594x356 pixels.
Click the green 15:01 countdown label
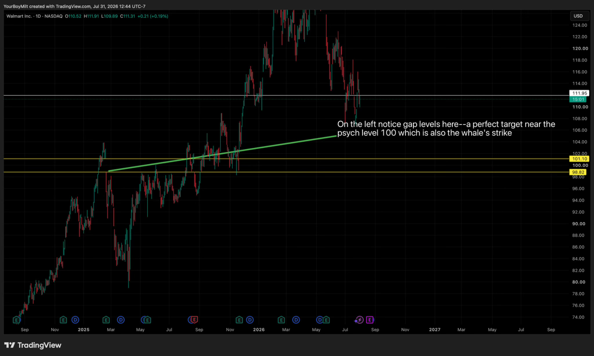(x=578, y=99)
